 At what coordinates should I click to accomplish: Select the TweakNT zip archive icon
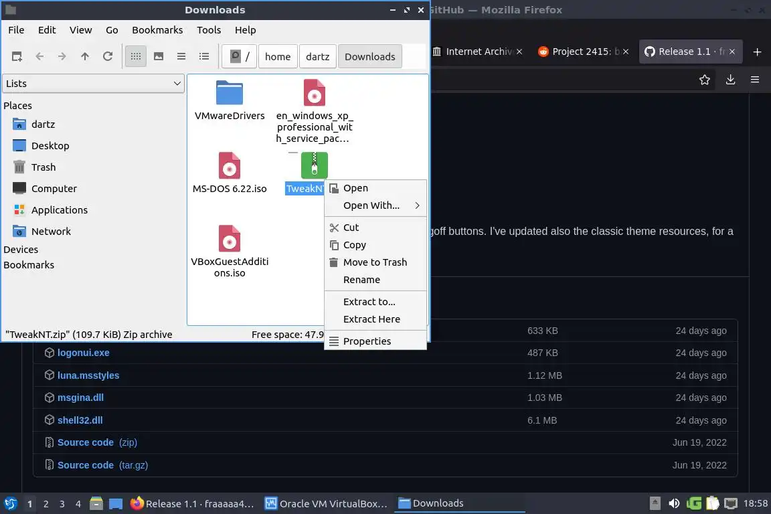pos(314,165)
